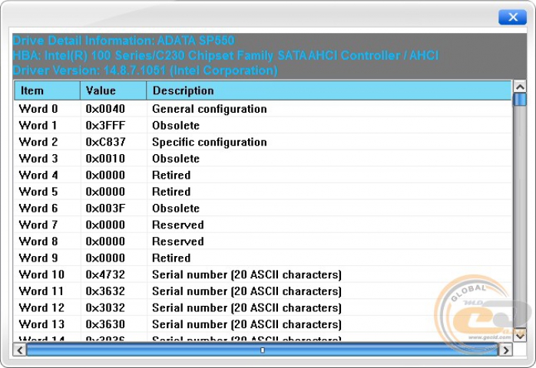
Task: Select the Word 4 row item
Action: pyautogui.click(x=38, y=175)
